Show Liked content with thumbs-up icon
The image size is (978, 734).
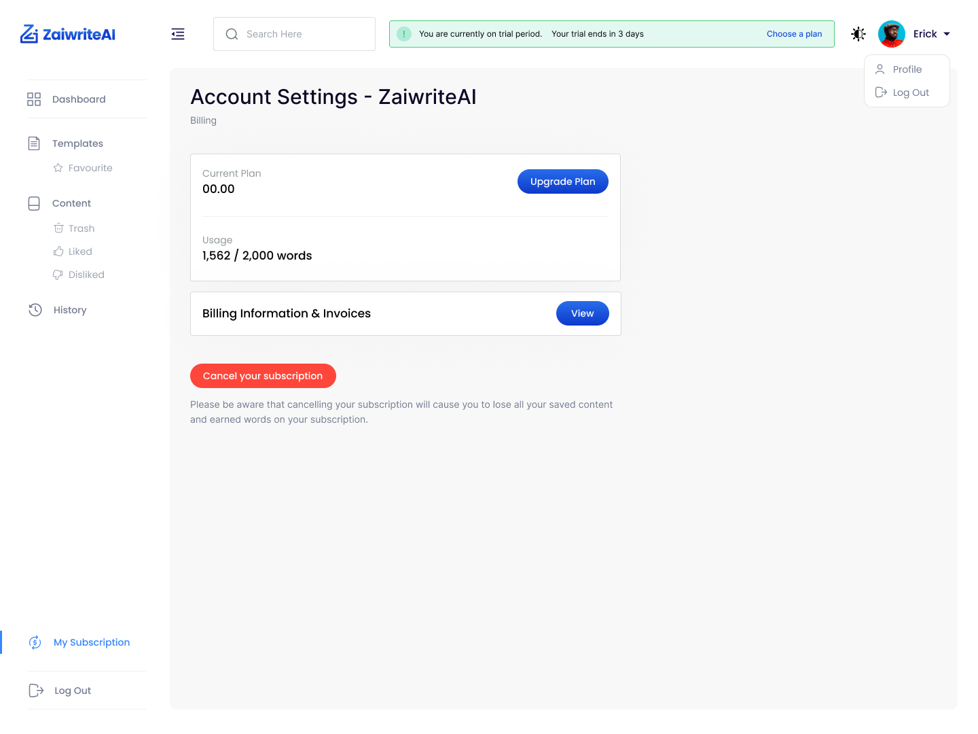click(79, 251)
